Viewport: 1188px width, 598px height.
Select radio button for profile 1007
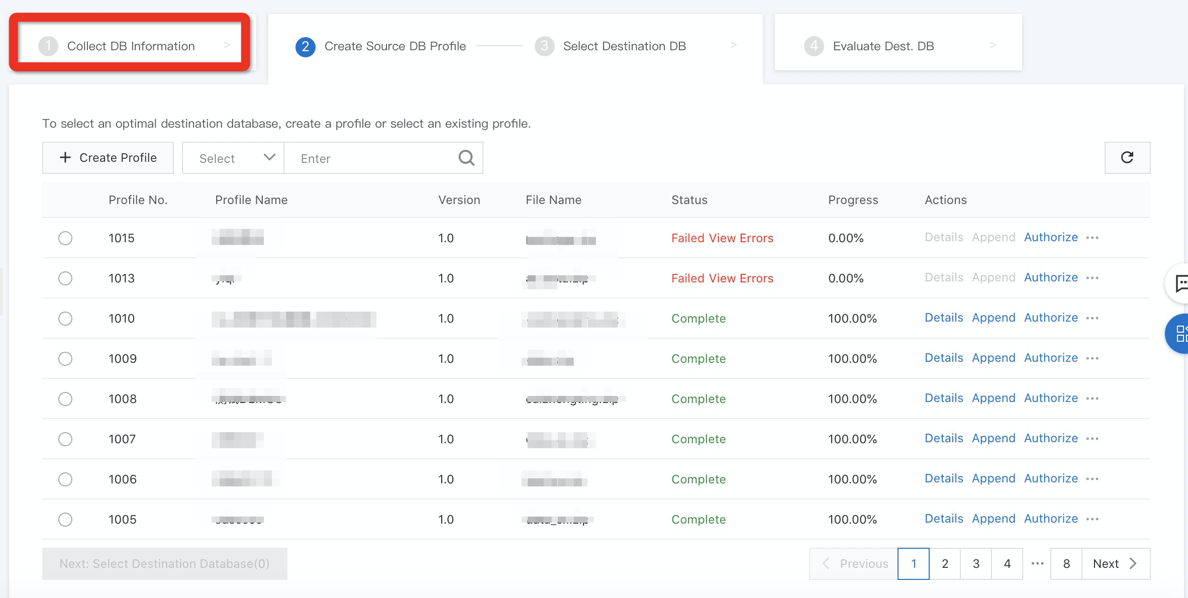coord(65,439)
